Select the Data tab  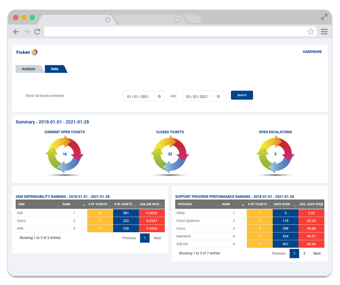(55, 69)
